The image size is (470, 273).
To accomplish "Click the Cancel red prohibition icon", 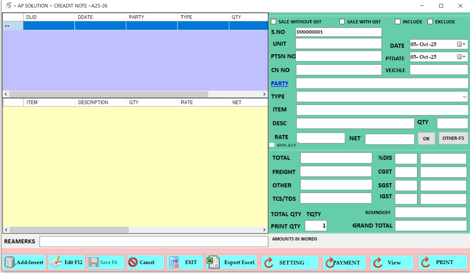I will 133,262.
